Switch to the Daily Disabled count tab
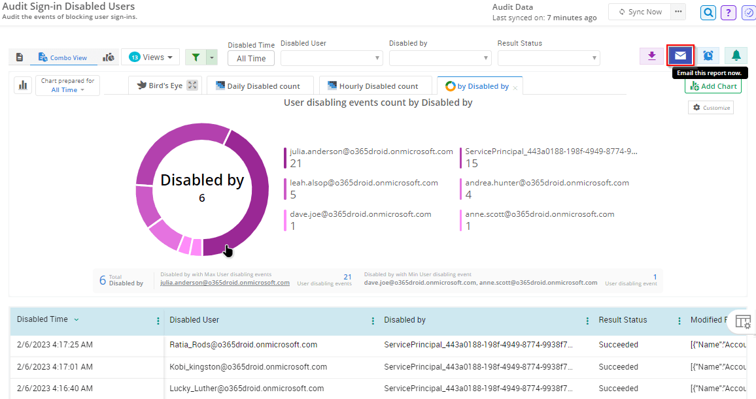 pos(260,85)
